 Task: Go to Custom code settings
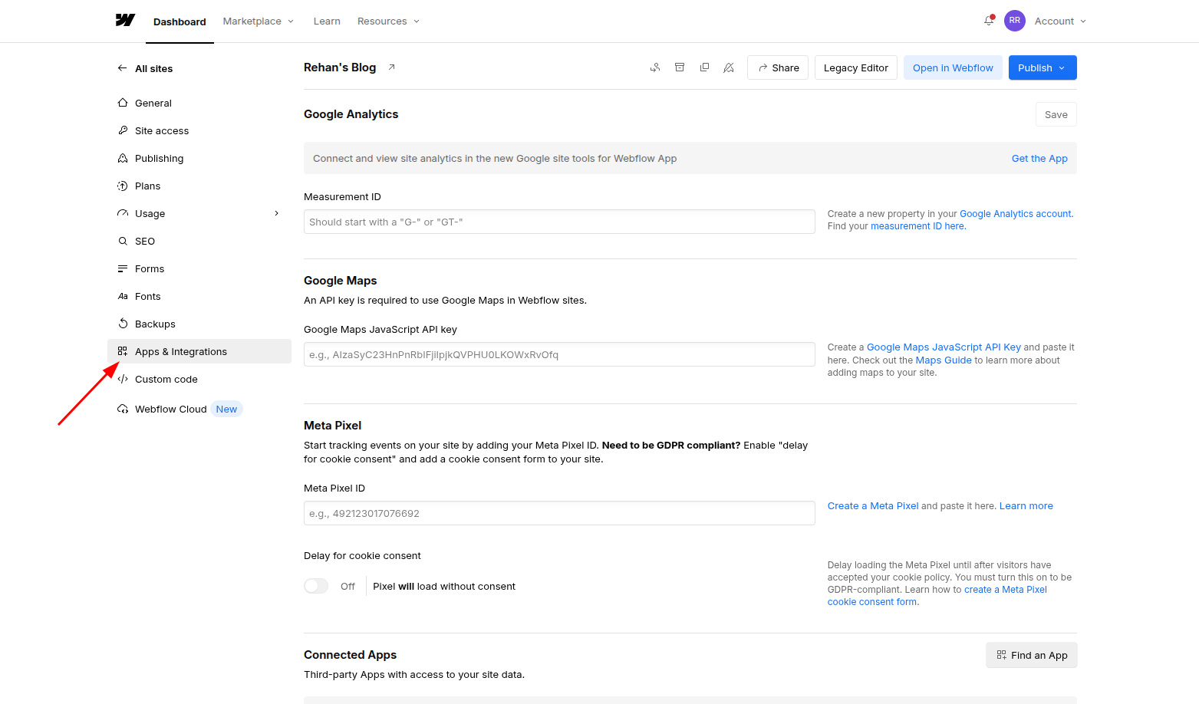(166, 379)
